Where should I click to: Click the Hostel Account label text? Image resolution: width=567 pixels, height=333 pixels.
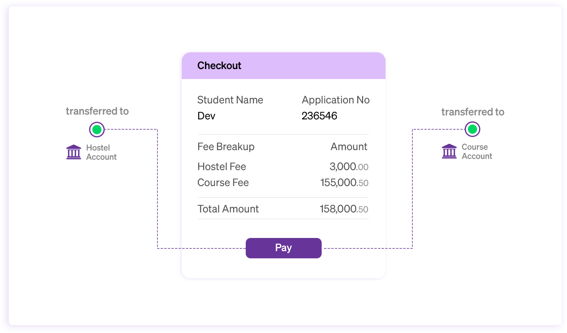101,152
